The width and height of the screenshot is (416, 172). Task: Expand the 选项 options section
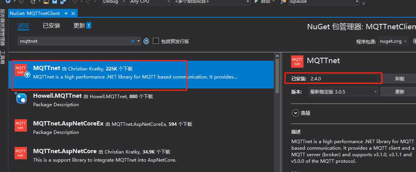(295, 113)
